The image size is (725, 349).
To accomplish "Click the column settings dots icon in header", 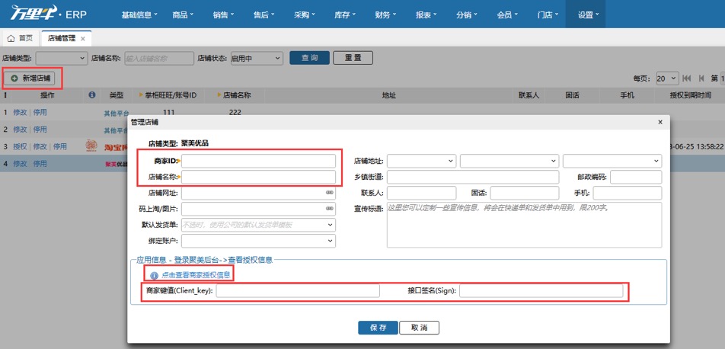I will (5, 95).
